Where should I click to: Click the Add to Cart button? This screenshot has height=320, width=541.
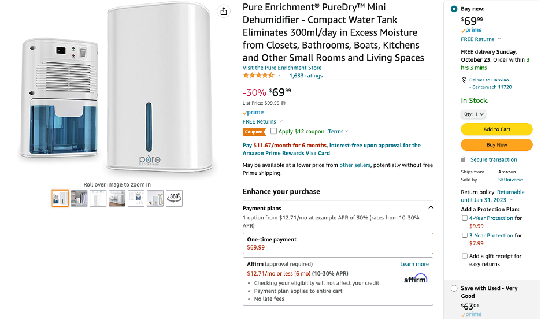click(496, 129)
